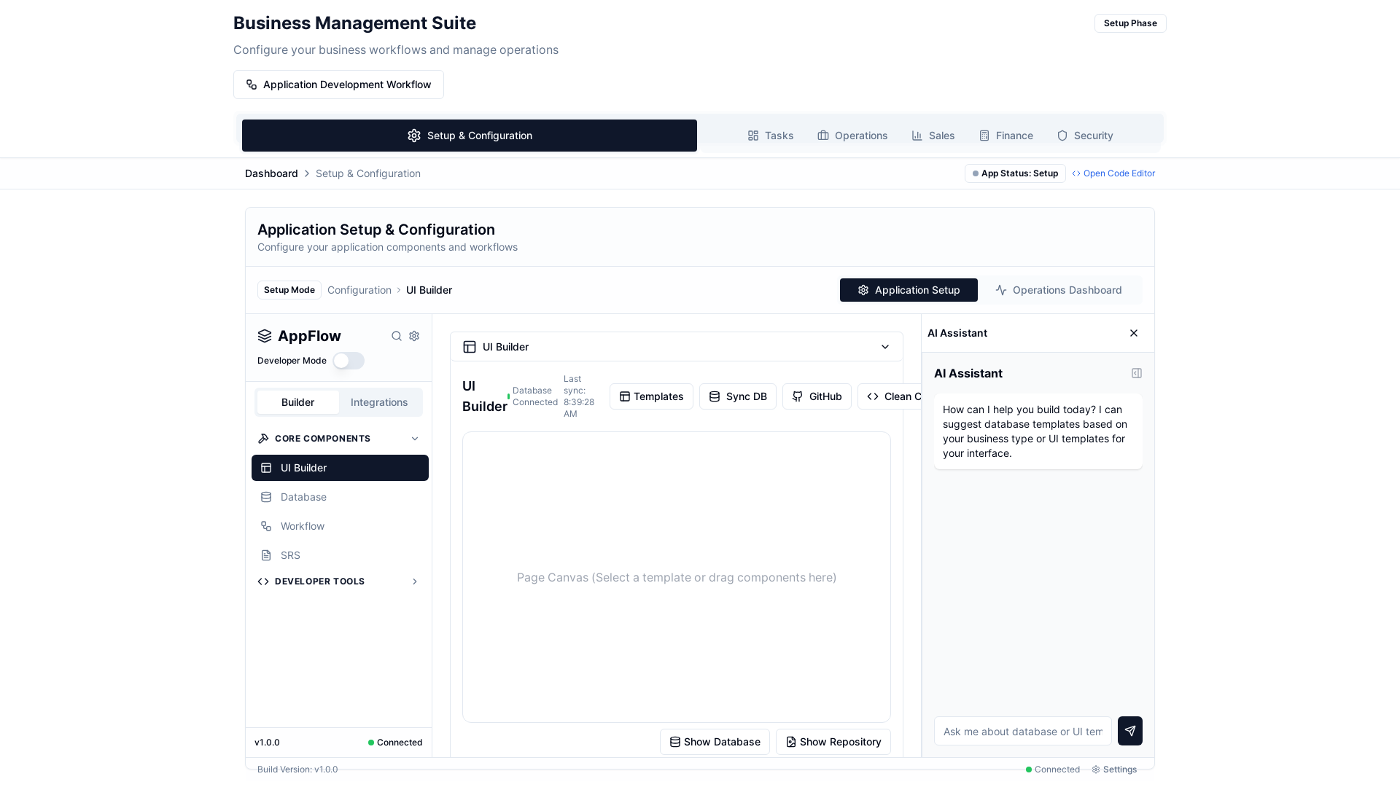Click the code icon beside Developer Tools
Image resolution: width=1400 pixels, height=787 pixels.
tap(263, 582)
